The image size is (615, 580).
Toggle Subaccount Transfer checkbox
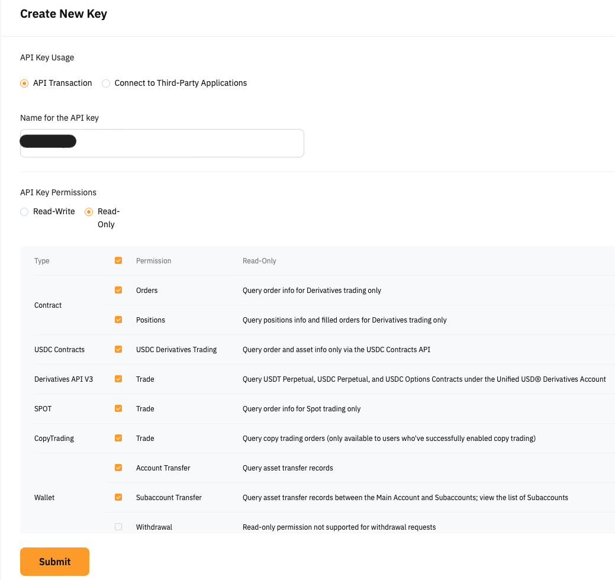tap(118, 497)
